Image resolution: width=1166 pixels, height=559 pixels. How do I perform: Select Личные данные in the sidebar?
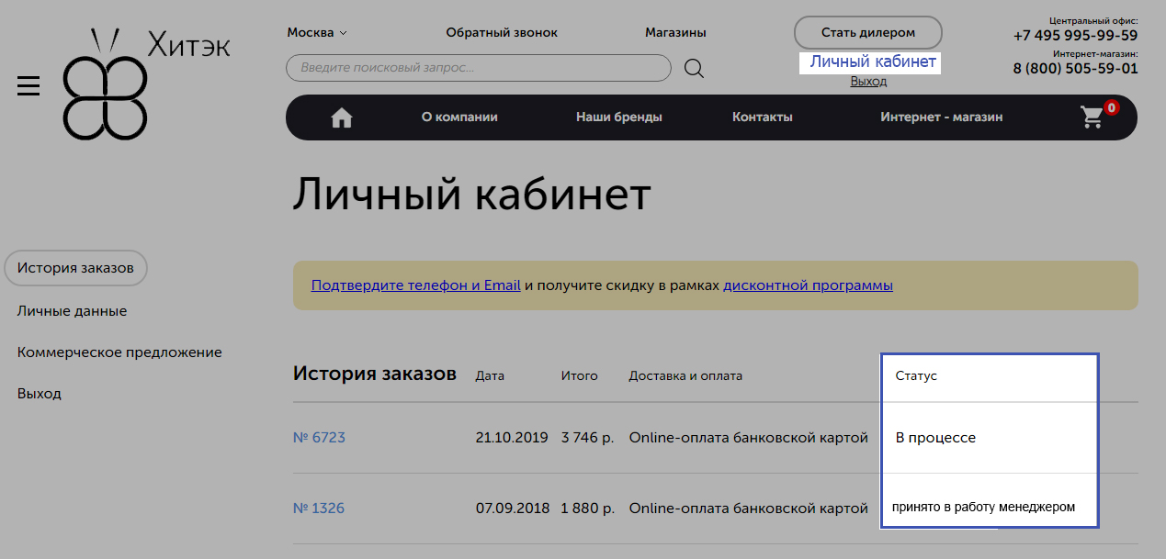click(72, 311)
